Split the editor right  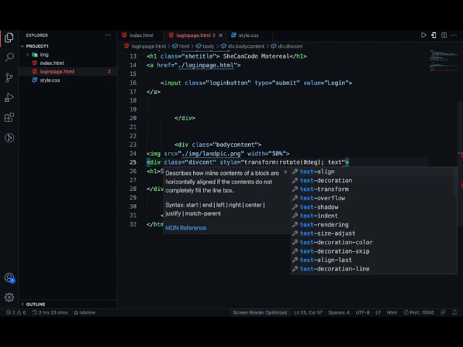(x=444, y=35)
